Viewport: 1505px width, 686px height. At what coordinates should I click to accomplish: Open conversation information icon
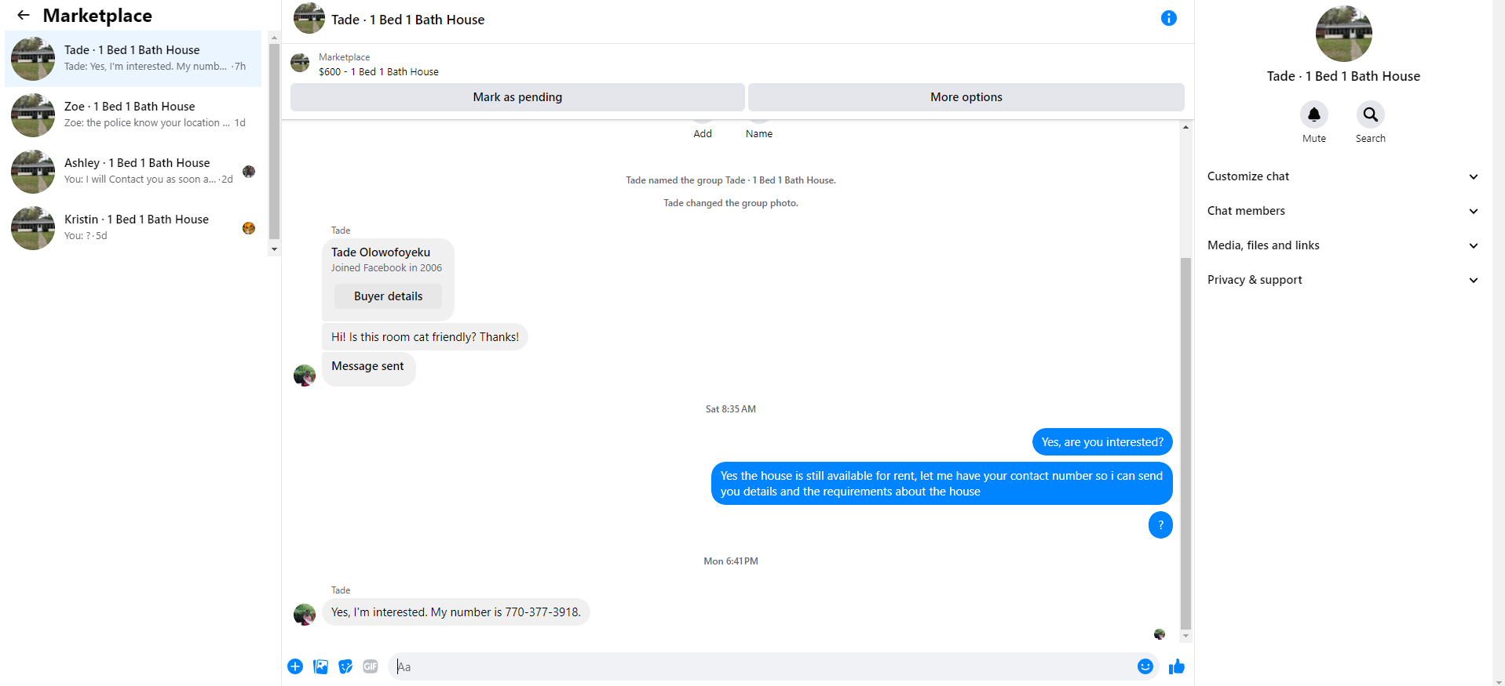point(1168,18)
